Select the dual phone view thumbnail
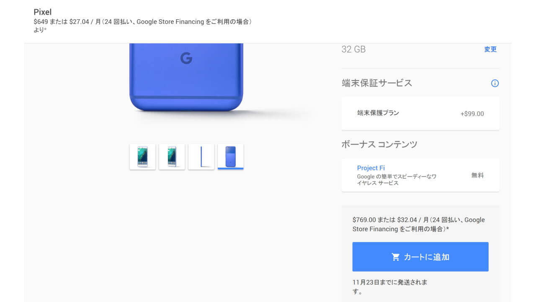536x302 pixels. pyautogui.click(x=172, y=156)
